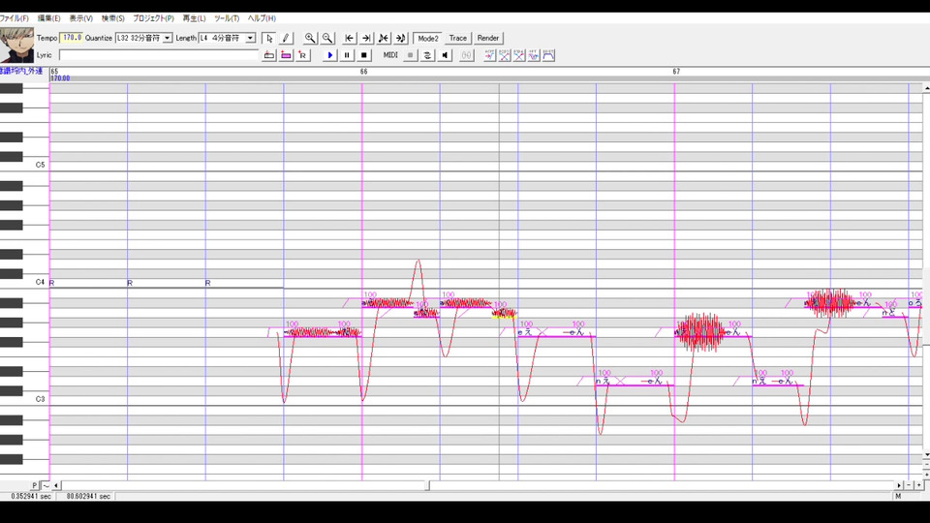Screen dimensions: 930x523
Task: Toggle the tilde pitch-curve button at bottom
Action: point(46,485)
